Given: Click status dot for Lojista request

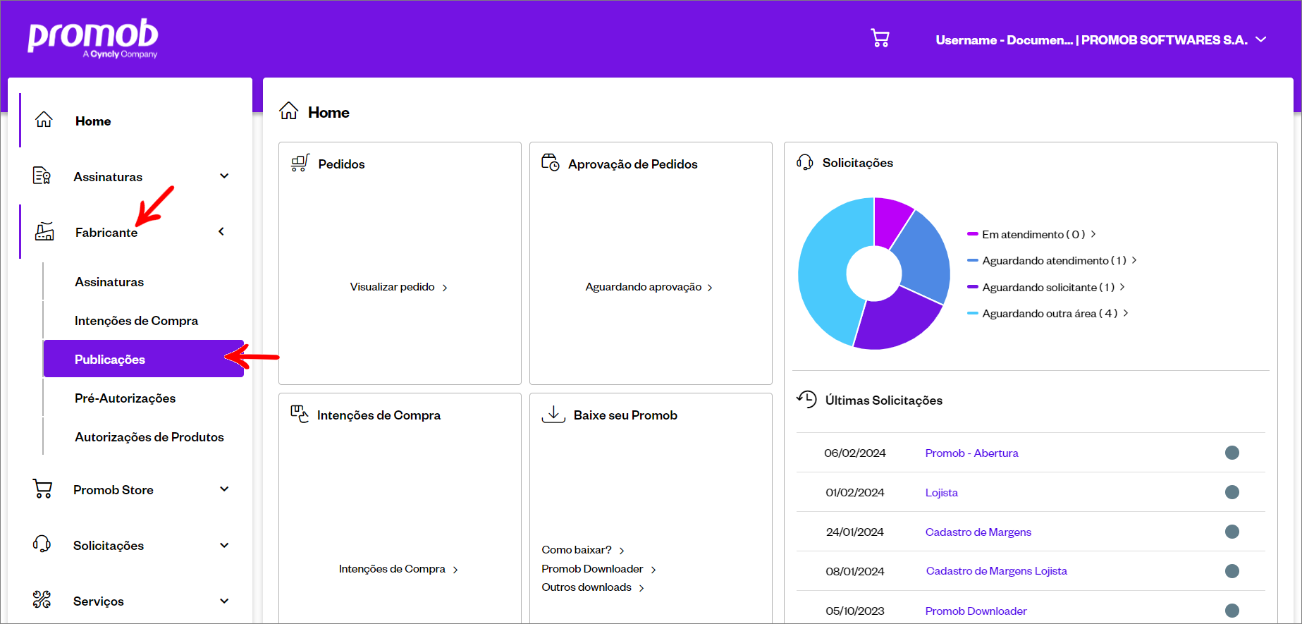Looking at the screenshot, I should coord(1232,492).
